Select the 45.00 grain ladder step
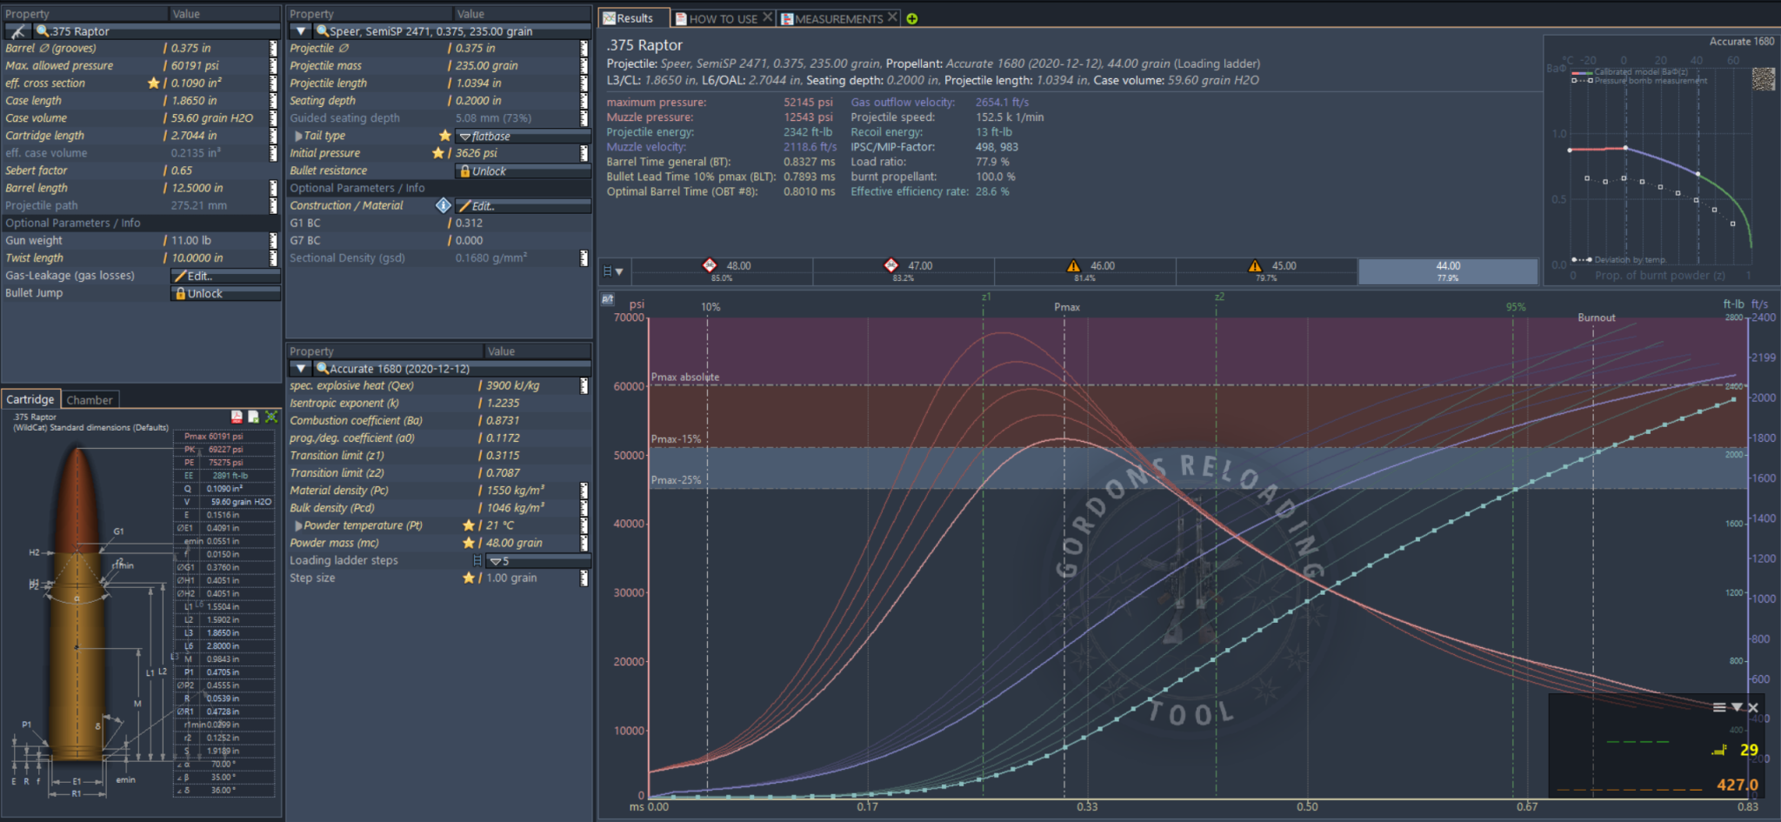This screenshot has width=1781, height=822. click(1267, 271)
